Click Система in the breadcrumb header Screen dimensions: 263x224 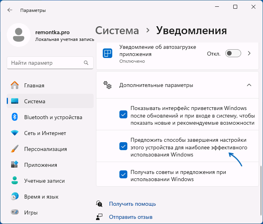pyautogui.click(x=117, y=31)
